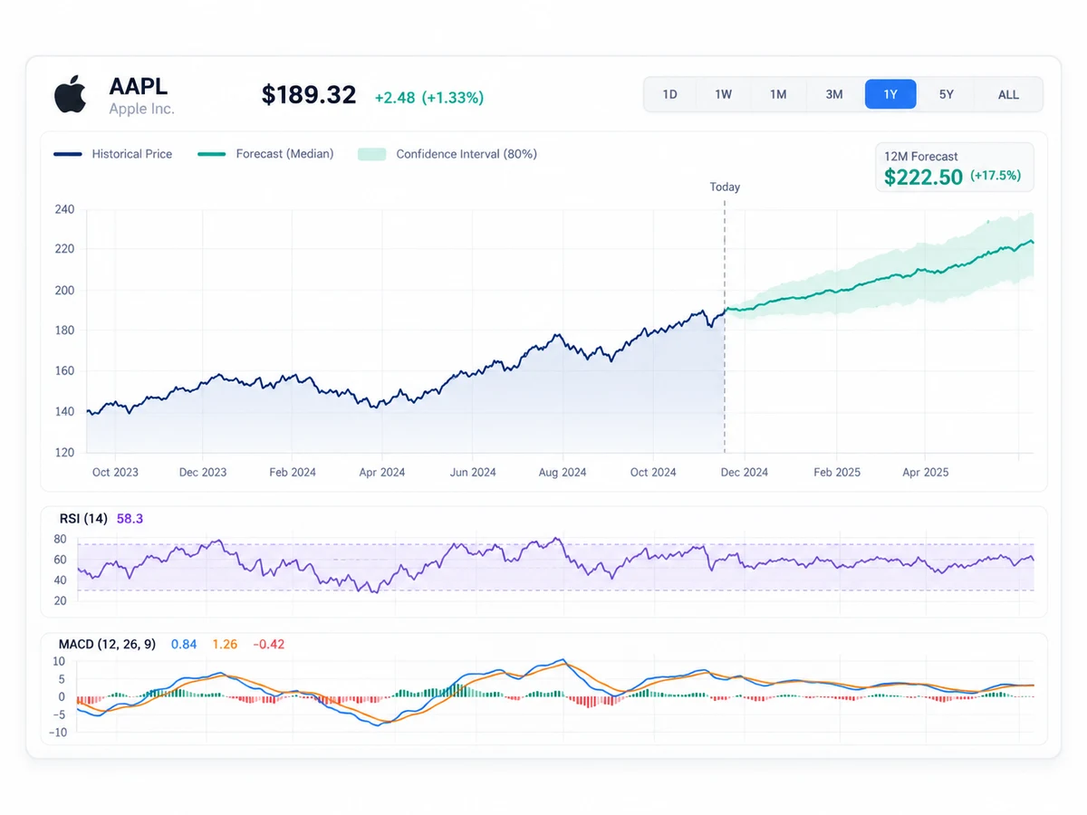
Task: Click the Apple Inc. company name
Action: tap(141, 109)
